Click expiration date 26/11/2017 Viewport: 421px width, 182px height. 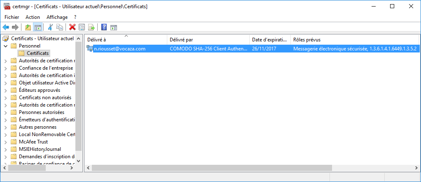(x=264, y=49)
